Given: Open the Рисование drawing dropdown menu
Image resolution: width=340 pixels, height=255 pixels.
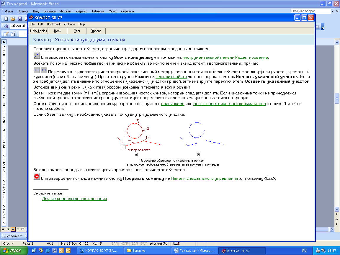Looking at the screenshot, I should point(13,236).
